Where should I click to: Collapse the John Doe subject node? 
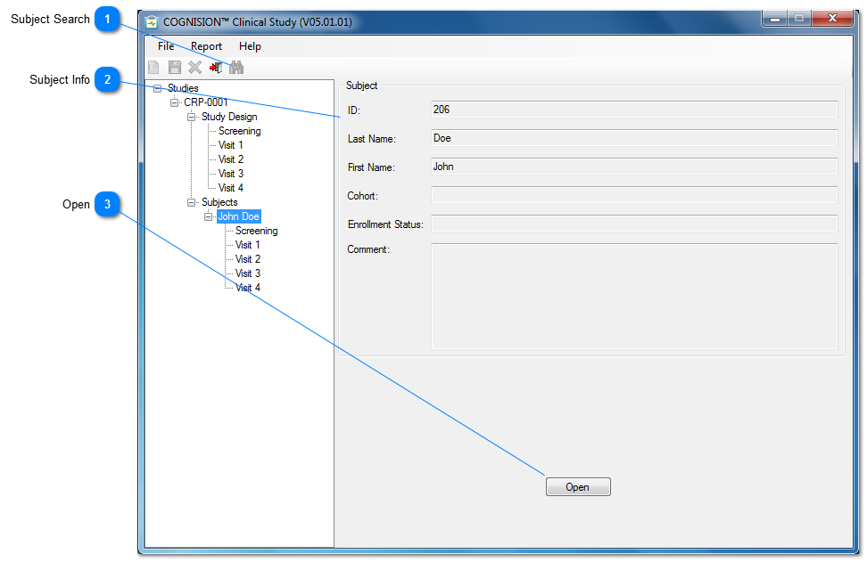tap(209, 216)
